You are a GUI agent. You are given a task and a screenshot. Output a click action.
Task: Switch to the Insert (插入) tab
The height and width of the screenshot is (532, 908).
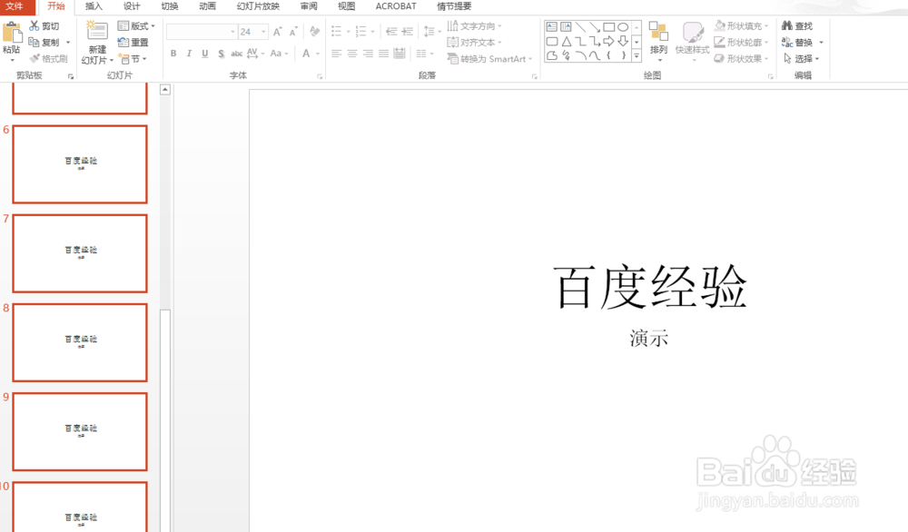click(x=94, y=6)
